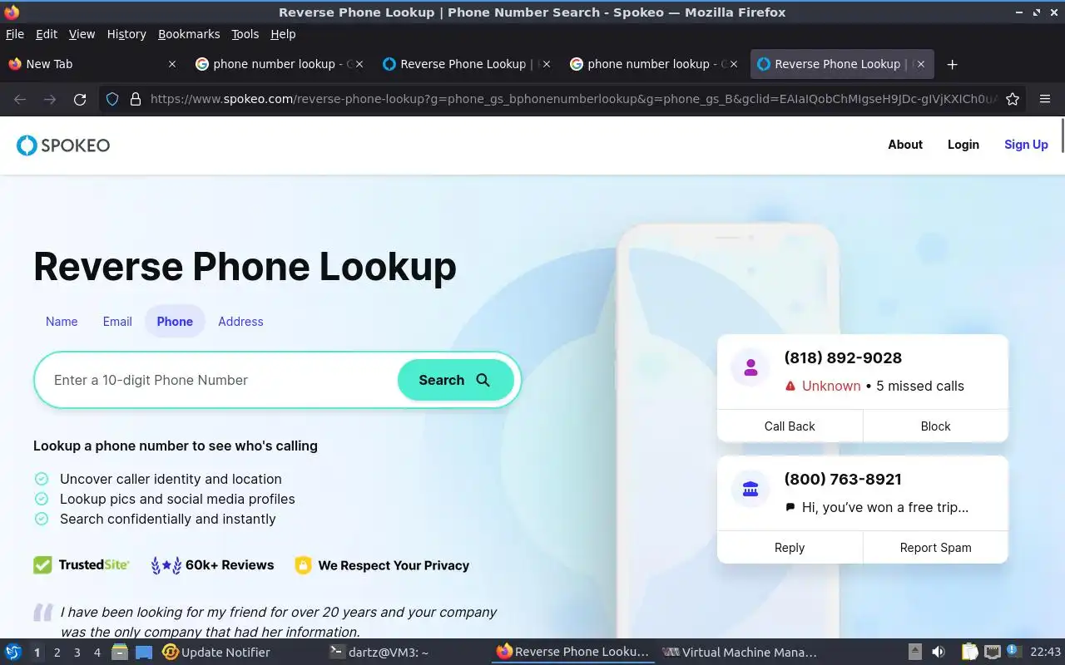
Task: Show site security lock info
Action: [136, 99]
